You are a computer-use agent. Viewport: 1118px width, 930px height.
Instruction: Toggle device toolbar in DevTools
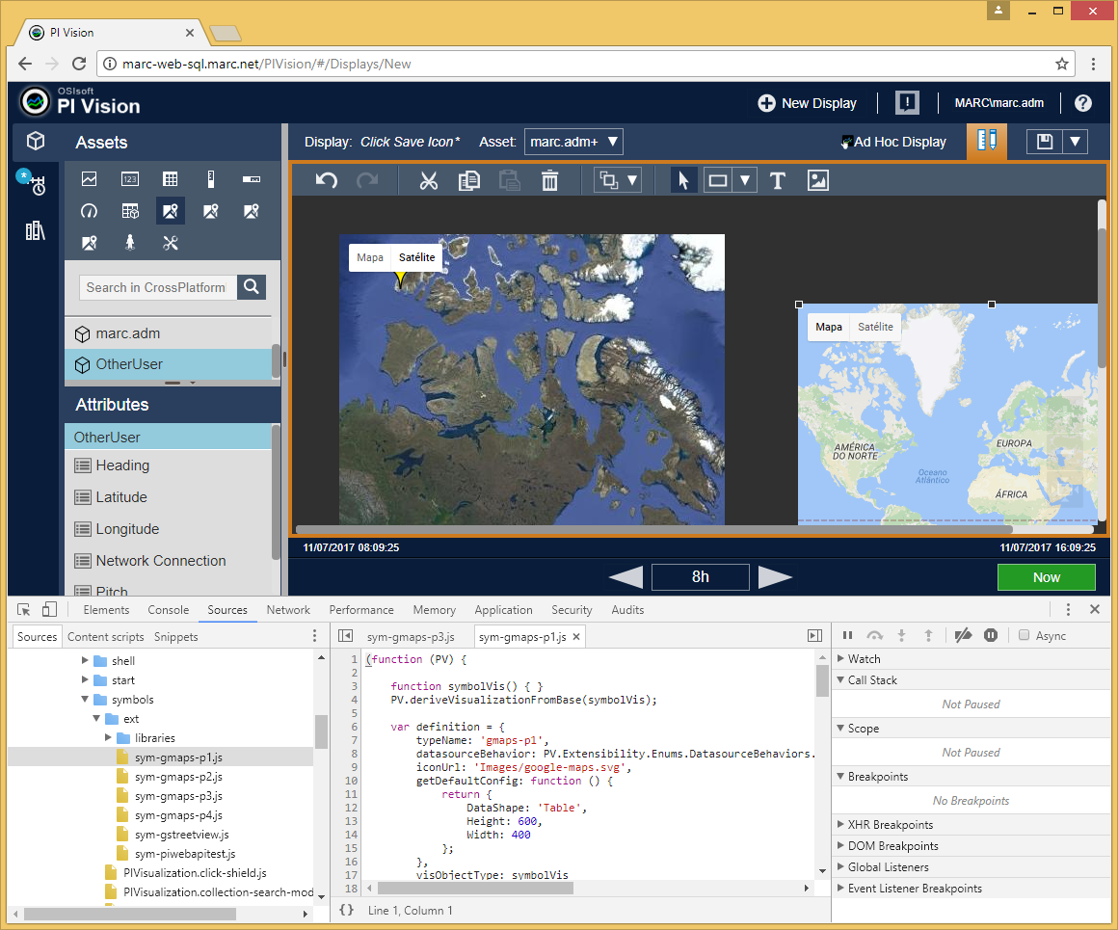[x=49, y=610]
